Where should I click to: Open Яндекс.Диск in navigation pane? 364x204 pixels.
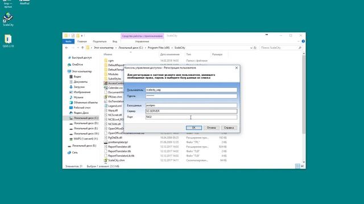81,113
